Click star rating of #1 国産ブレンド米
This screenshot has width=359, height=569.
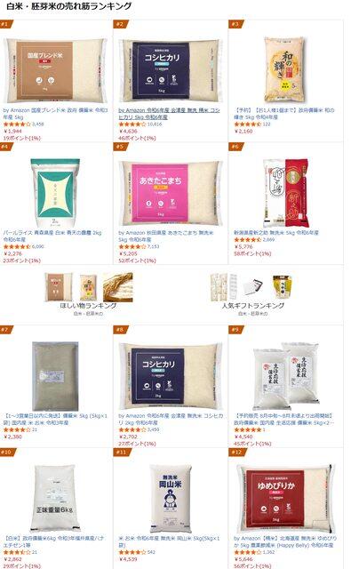17,124
